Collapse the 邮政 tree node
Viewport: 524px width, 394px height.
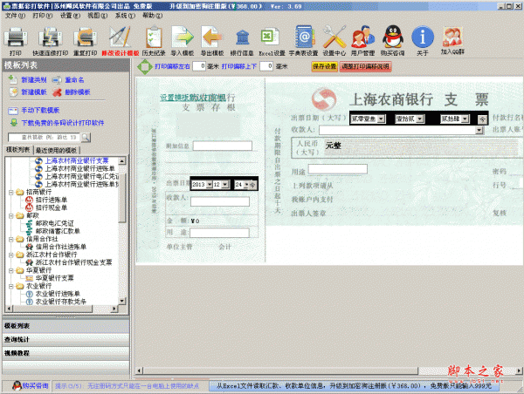[10, 216]
